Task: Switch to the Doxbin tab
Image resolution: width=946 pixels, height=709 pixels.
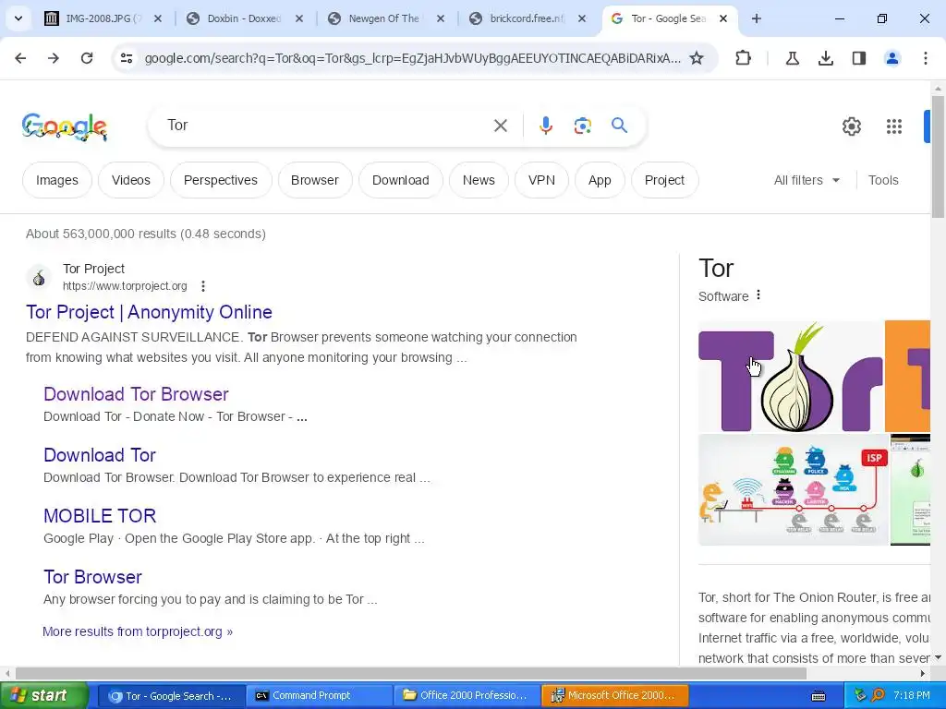Action: click(x=244, y=18)
